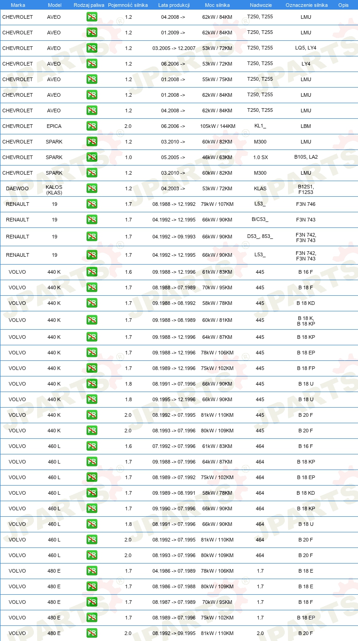Image resolution: width=358 pixels, height=641 pixels.
Task: Click the Rodzaj paliwa column header
Action: (x=89, y=5)
